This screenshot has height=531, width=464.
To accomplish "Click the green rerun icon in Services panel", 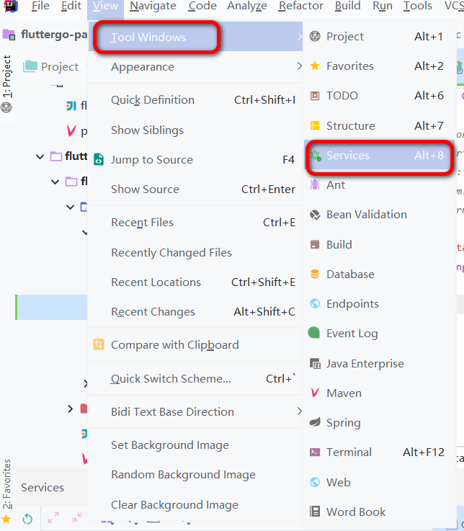I will coord(27,519).
